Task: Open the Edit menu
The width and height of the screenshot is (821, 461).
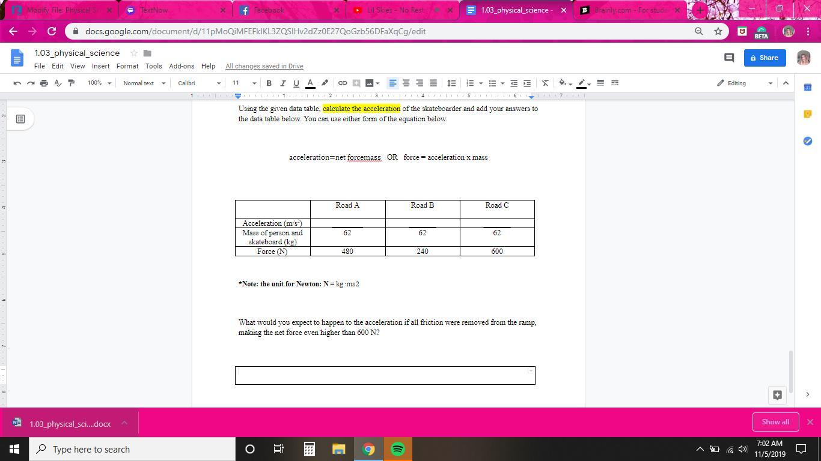Action: pos(57,66)
